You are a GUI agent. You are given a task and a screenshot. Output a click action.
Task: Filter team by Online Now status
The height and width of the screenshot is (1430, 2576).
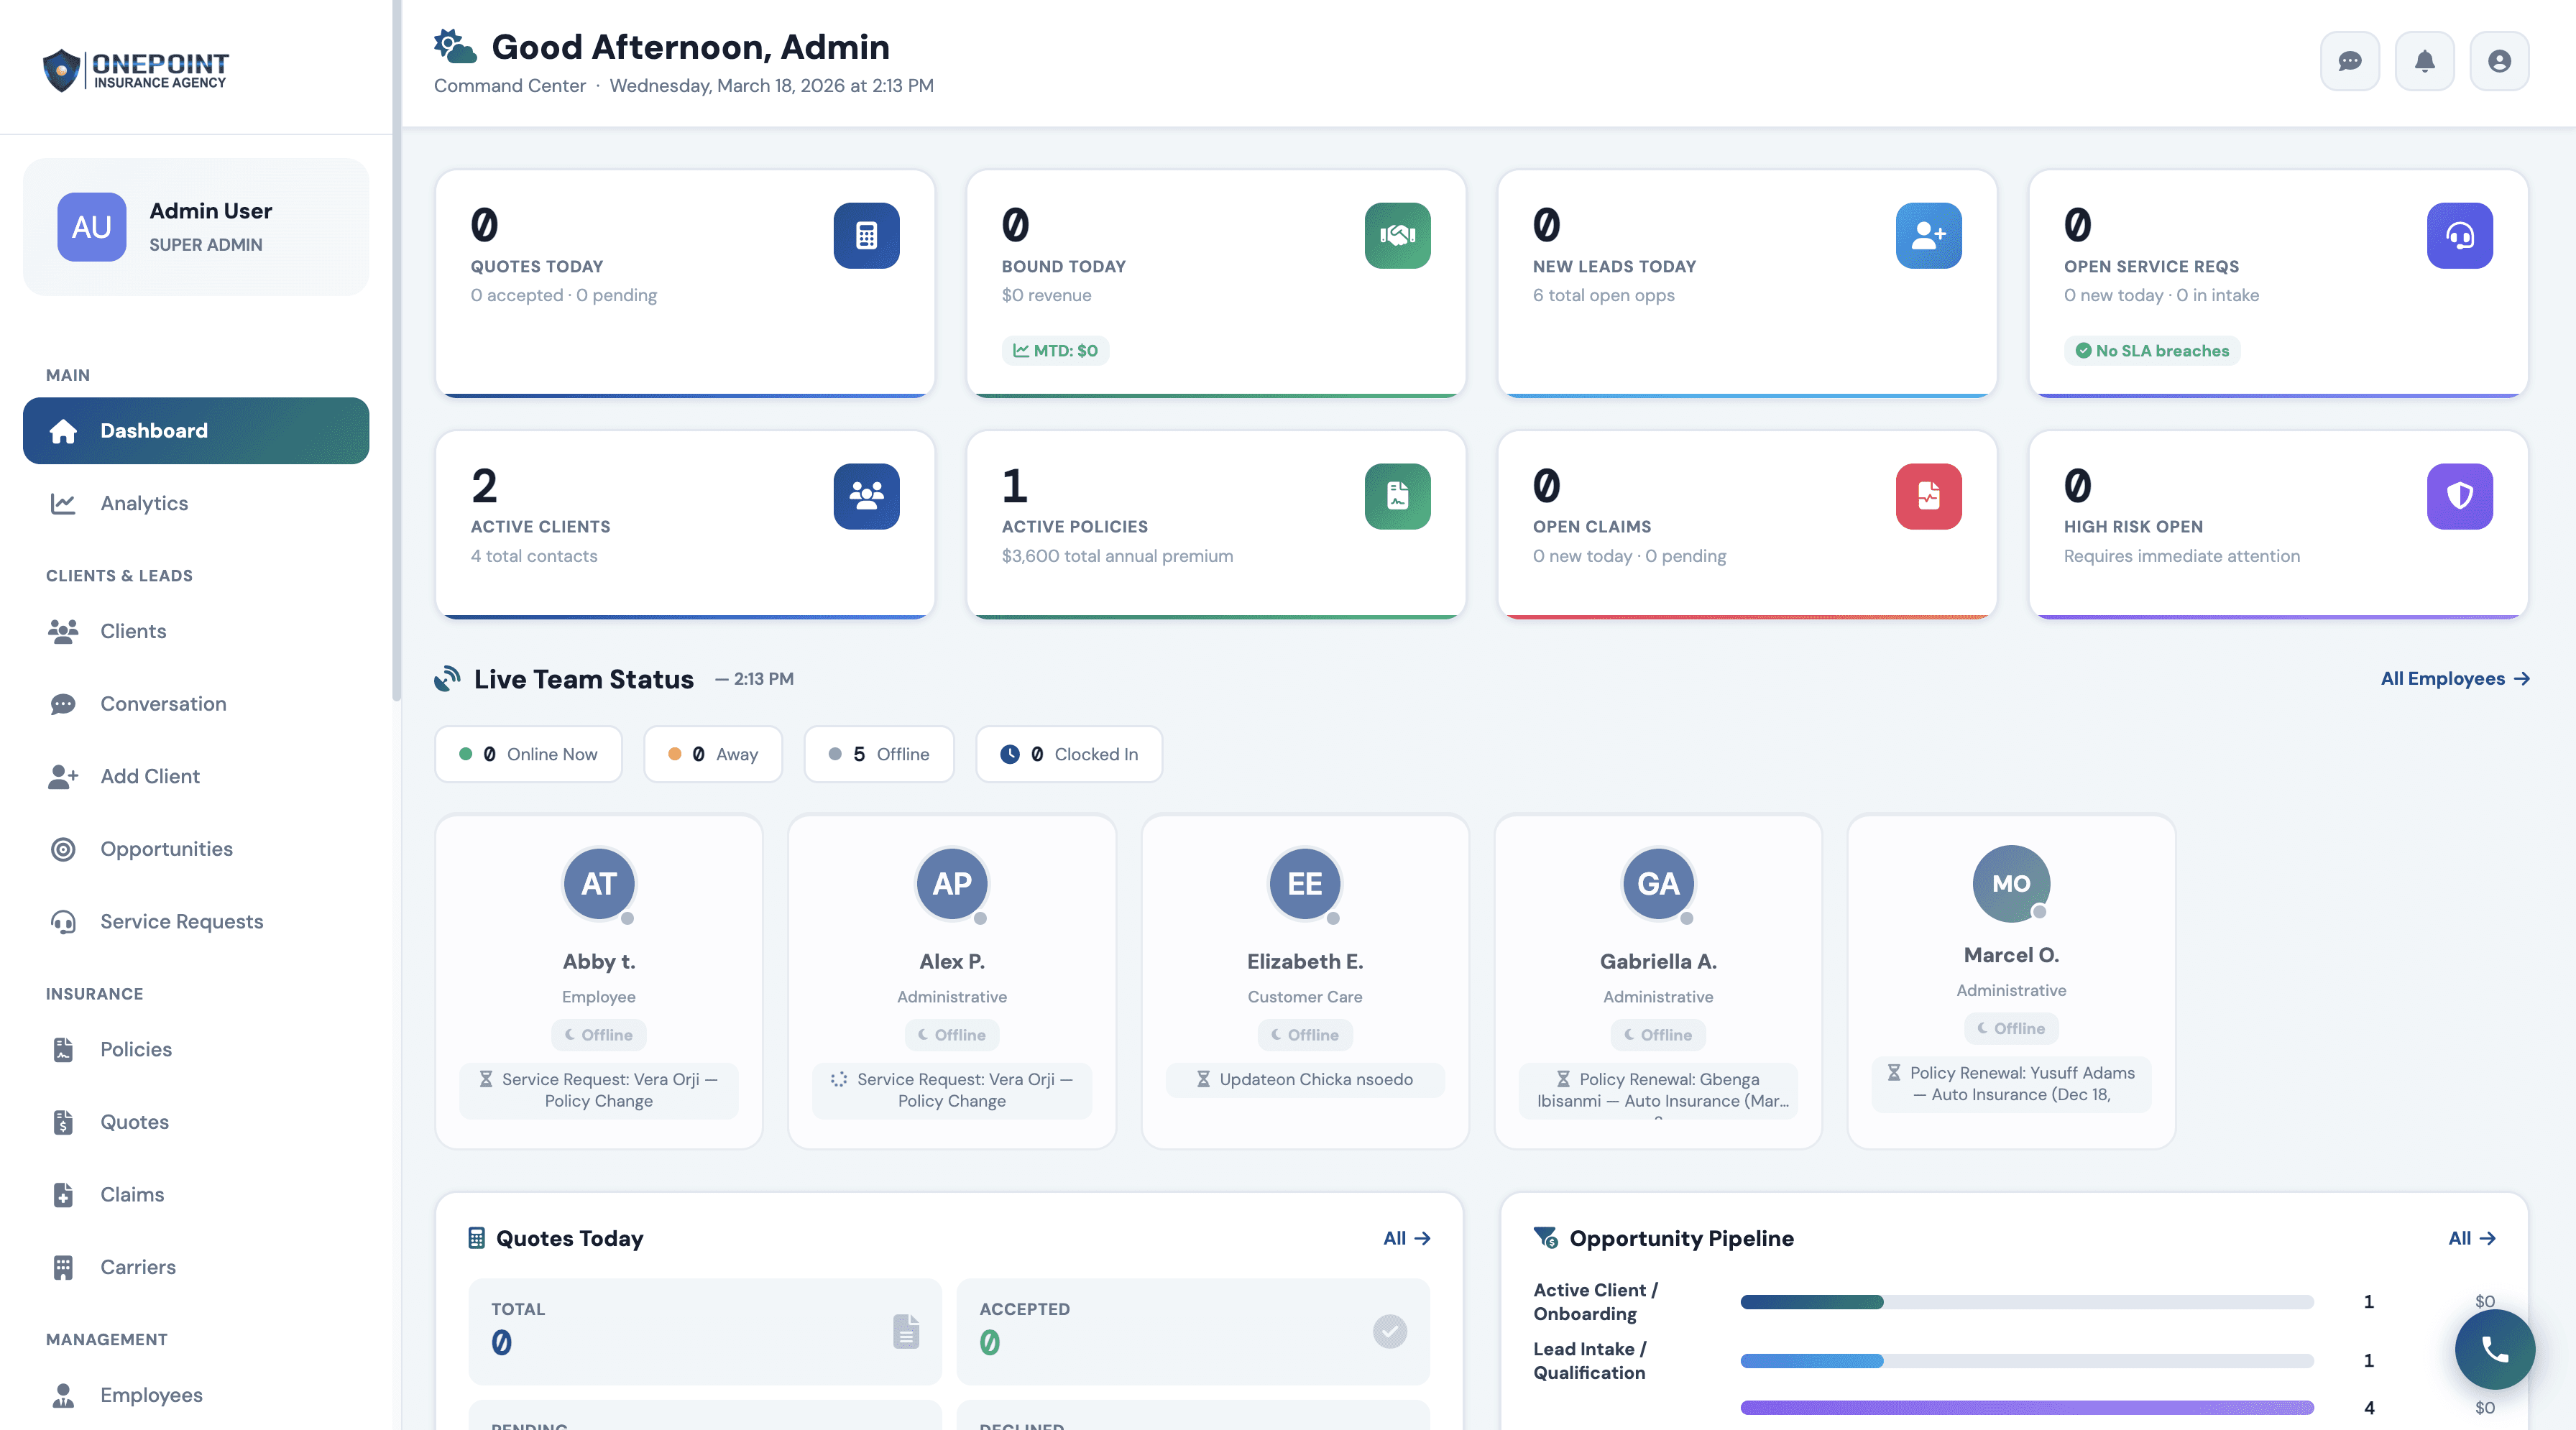[528, 754]
